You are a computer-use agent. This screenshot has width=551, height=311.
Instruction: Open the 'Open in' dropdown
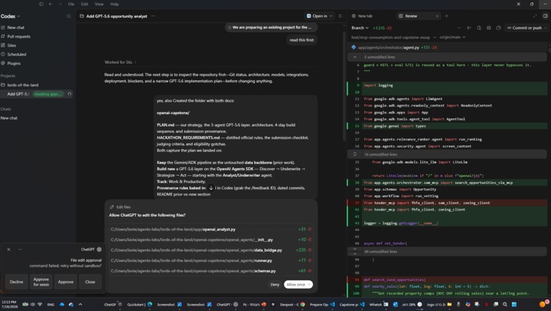pyautogui.click(x=319, y=16)
